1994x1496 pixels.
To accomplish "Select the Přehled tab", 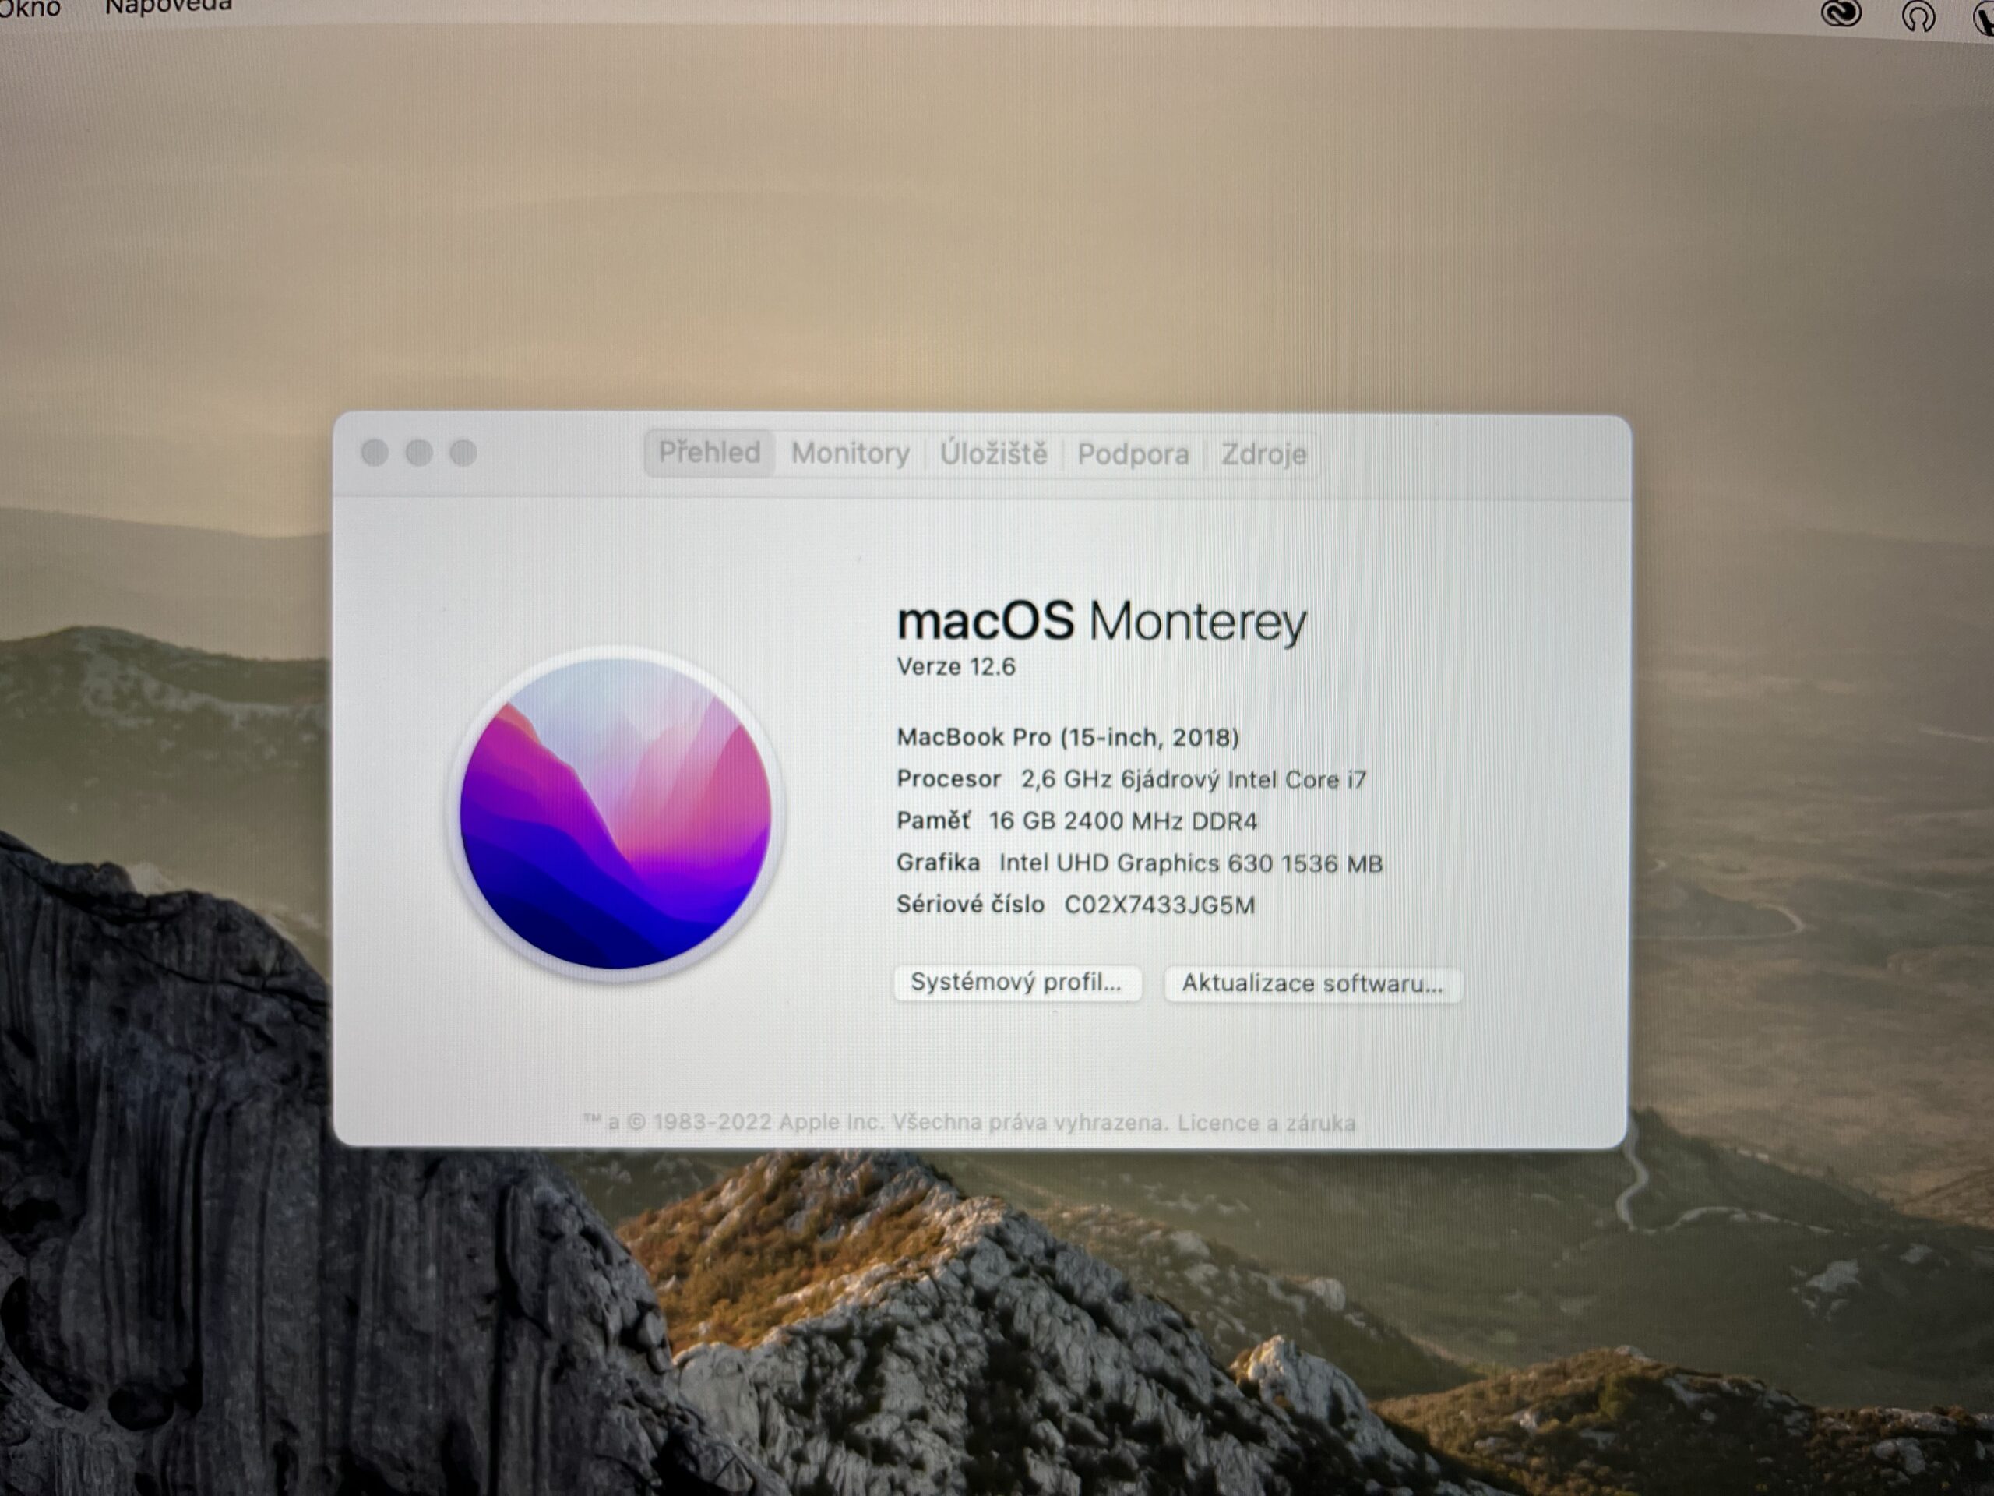I will [x=710, y=452].
